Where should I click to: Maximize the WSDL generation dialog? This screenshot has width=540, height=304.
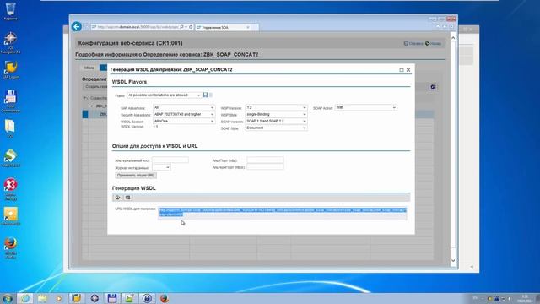click(x=402, y=69)
